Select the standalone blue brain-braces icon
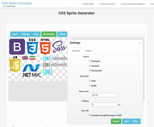Image resolution: width=154 pixels, height=127 pixels. (48, 72)
